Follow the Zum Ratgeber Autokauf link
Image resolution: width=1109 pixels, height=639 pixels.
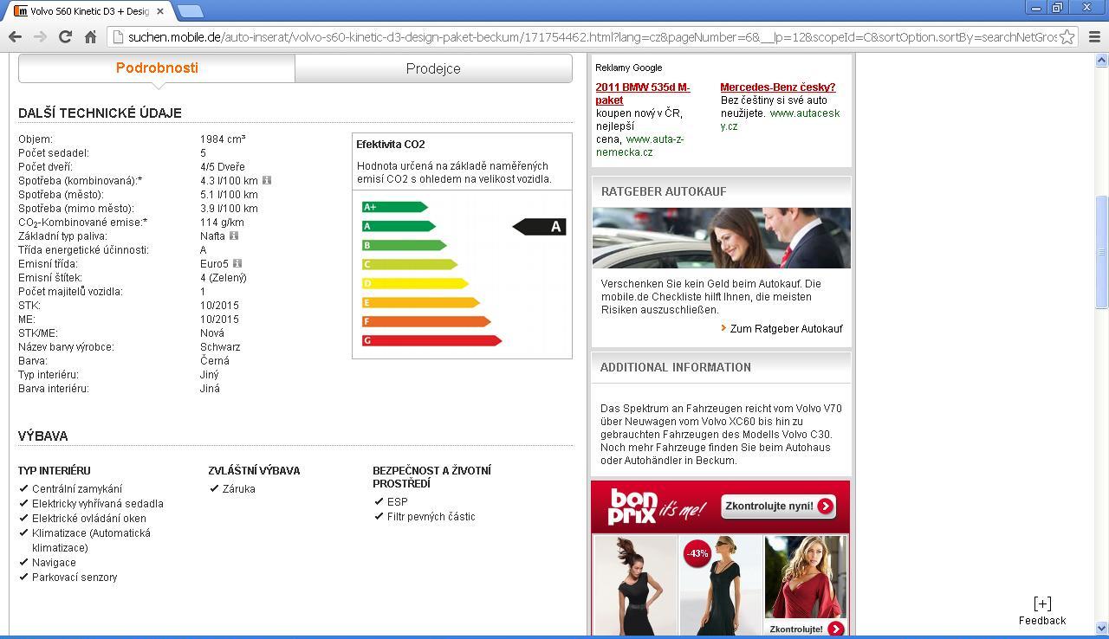(786, 329)
